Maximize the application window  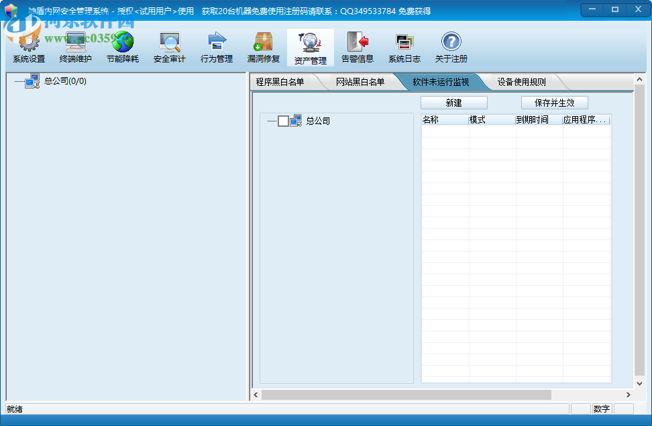[615, 9]
